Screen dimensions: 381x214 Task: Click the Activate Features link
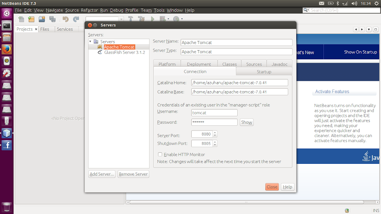[x=332, y=91]
